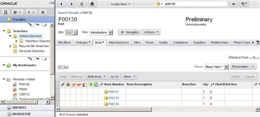Click the Refresh icon button
Viewport: 260px width, 117px height.
tap(82, 4)
